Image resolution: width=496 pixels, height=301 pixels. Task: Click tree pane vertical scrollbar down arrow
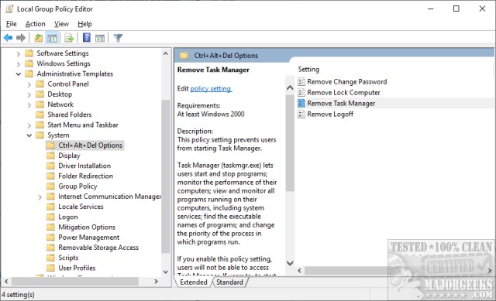pos(165,272)
